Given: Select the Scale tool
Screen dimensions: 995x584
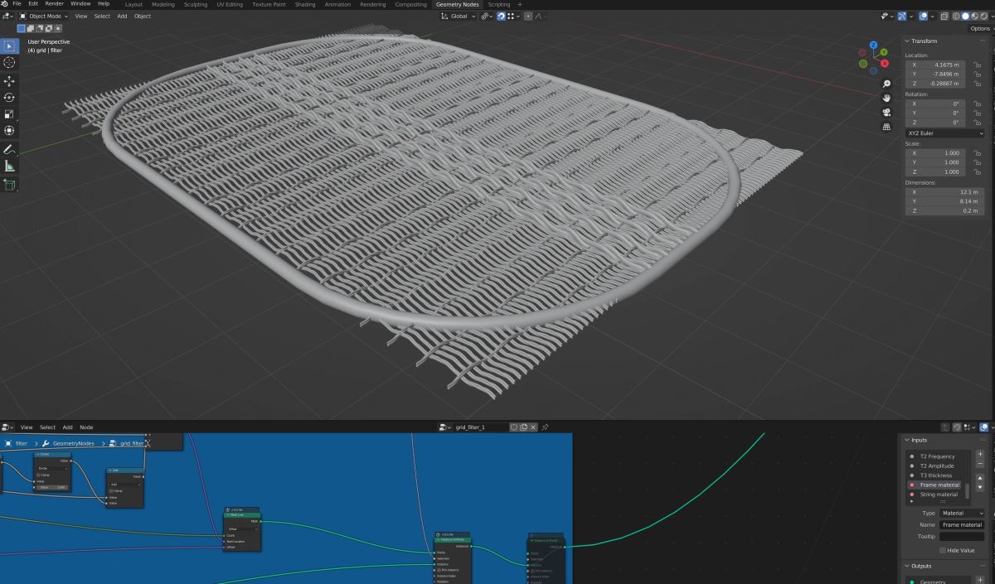Looking at the screenshot, I should (x=9, y=114).
